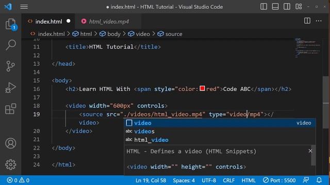Open the Run and Debug view
This screenshot has height=185, width=330.
pos(10,88)
